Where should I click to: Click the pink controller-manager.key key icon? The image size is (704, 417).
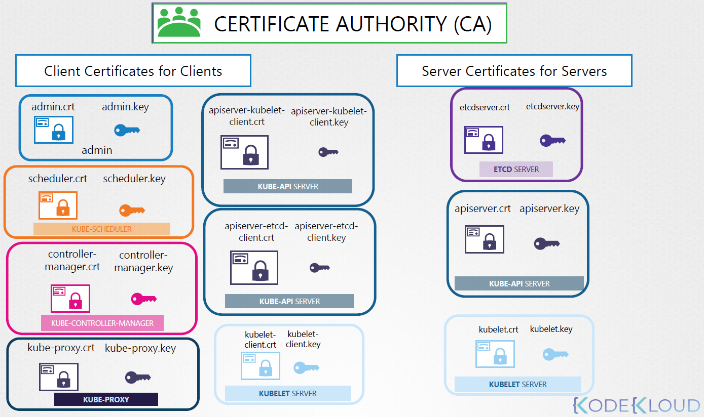pyautogui.click(x=144, y=299)
